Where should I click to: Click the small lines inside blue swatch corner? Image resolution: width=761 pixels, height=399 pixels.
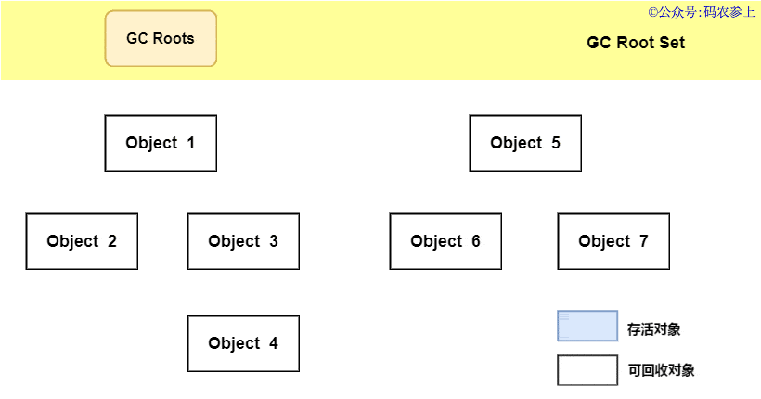pyautogui.click(x=563, y=318)
